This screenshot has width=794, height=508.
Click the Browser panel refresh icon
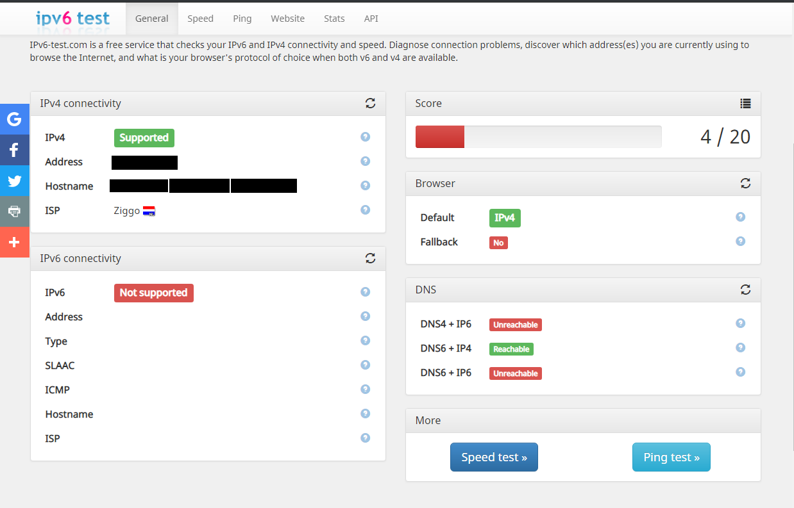pos(745,183)
